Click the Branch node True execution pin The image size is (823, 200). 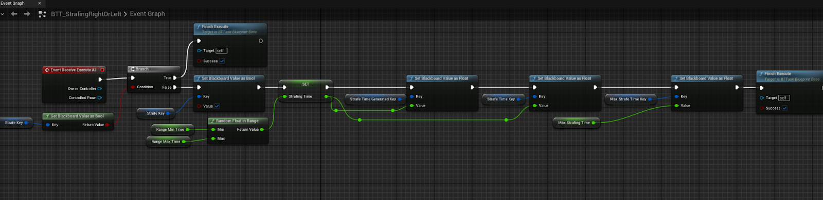175,78
